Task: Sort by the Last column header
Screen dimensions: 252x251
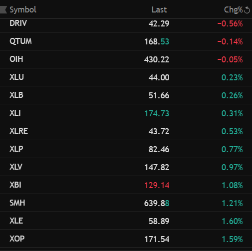Action: point(159,10)
